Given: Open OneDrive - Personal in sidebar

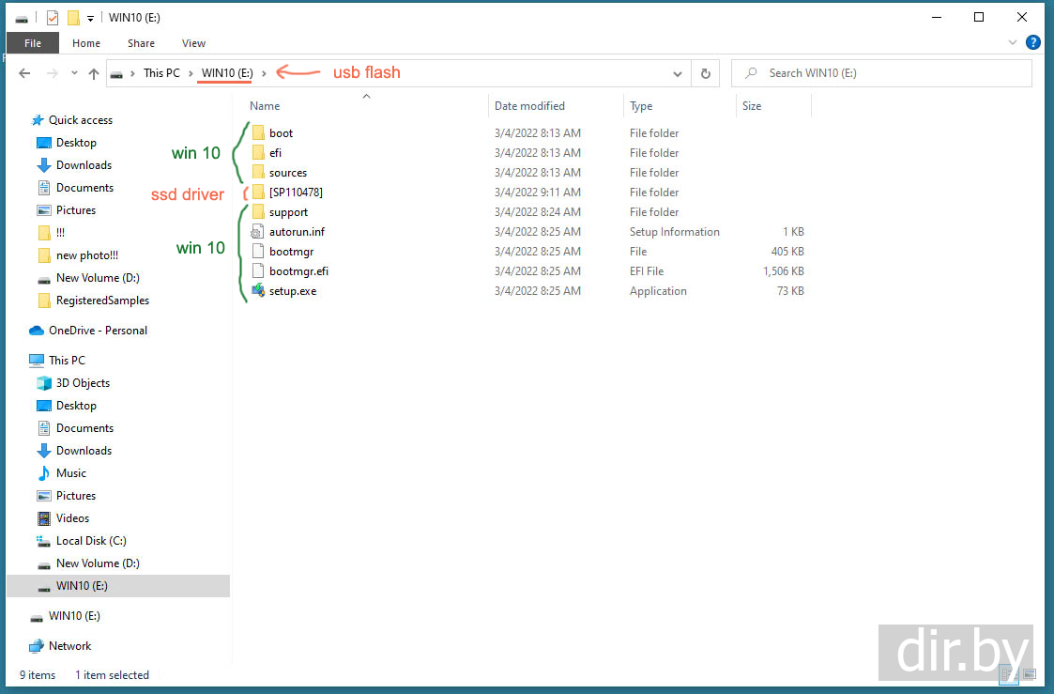Looking at the screenshot, I should click(x=98, y=331).
